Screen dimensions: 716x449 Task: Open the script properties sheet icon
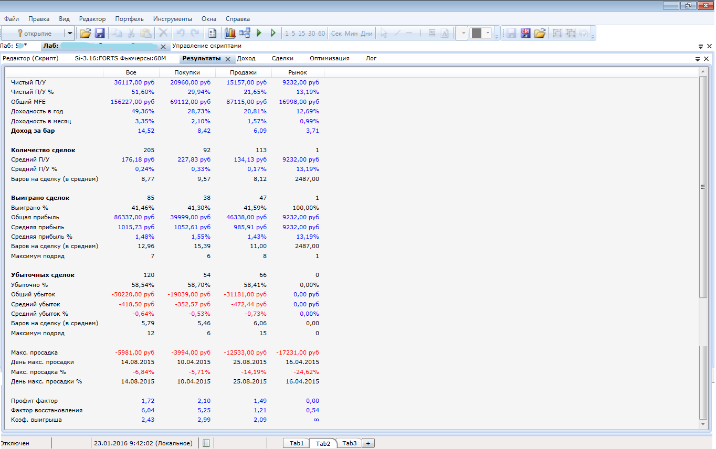pos(213,33)
